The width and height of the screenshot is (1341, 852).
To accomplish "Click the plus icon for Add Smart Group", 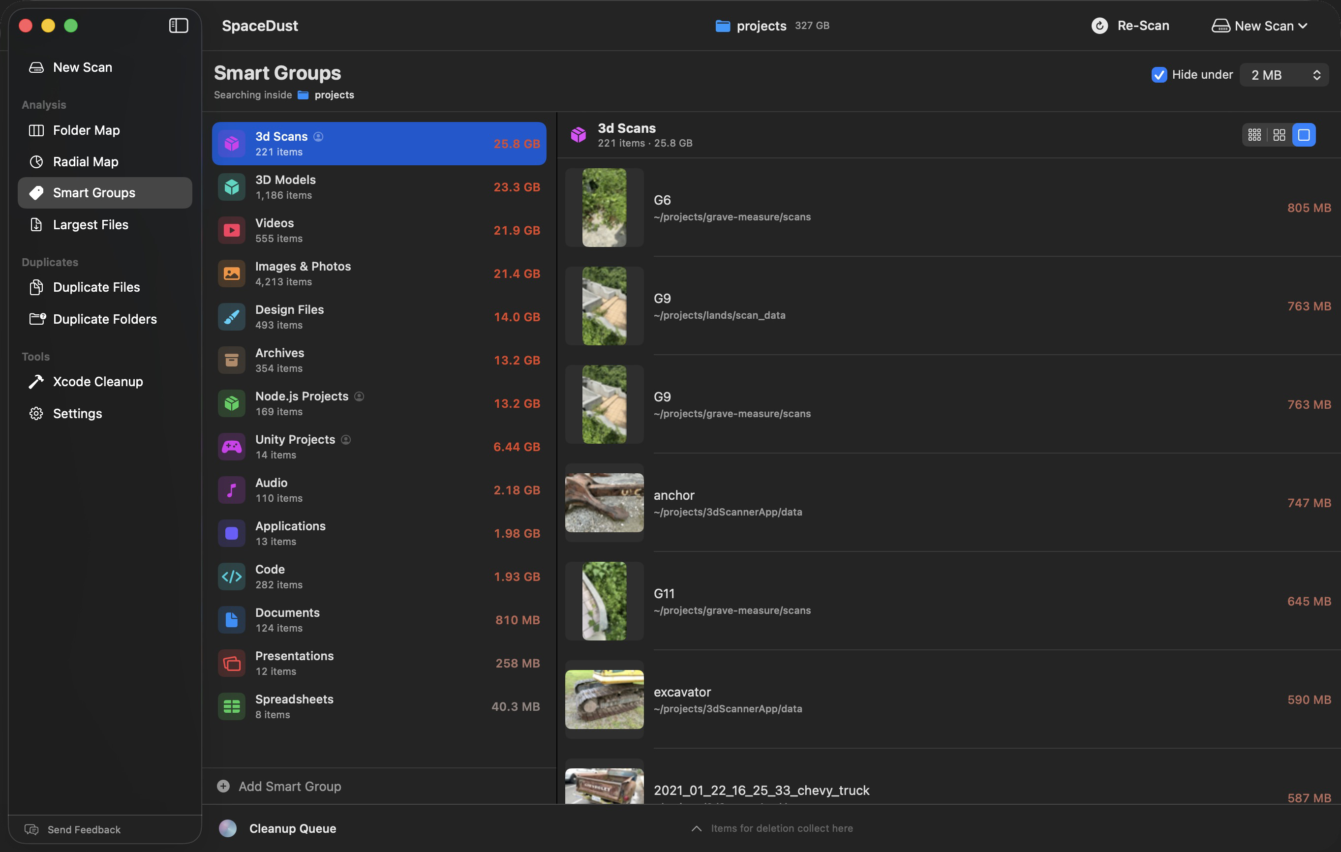I will [x=223, y=786].
